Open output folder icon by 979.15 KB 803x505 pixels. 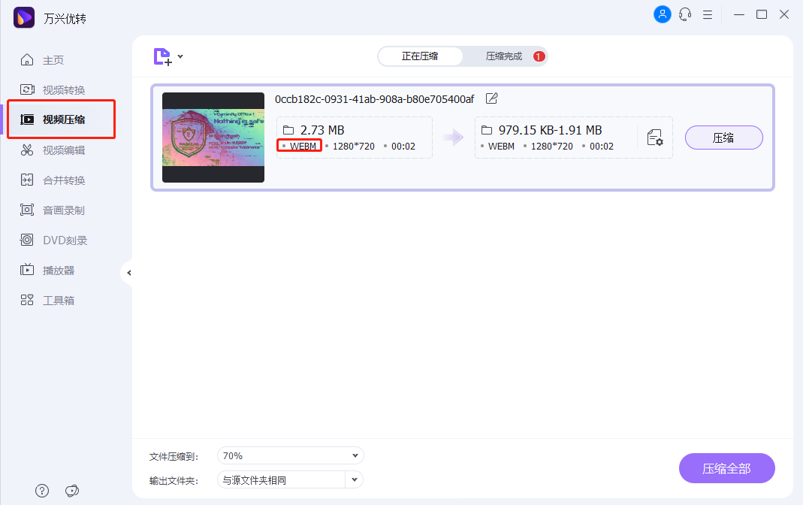pos(487,130)
